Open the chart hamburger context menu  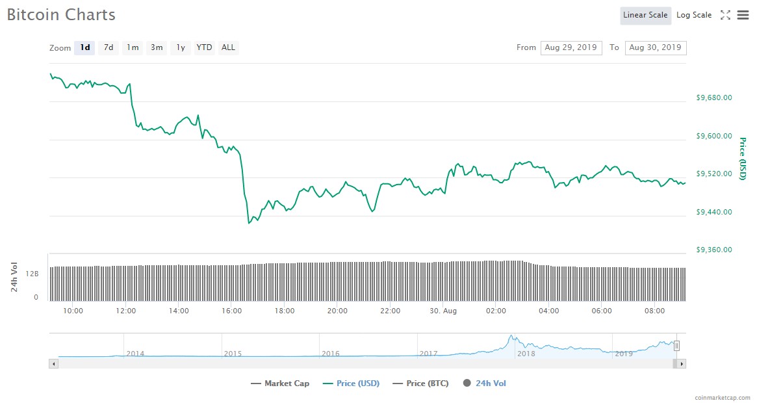(x=743, y=15)
